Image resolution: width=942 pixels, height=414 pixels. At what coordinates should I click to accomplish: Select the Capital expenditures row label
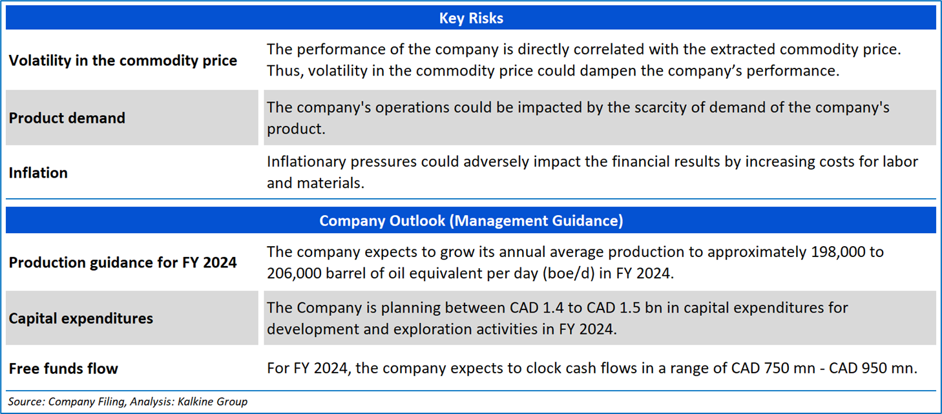coord(81,318)
